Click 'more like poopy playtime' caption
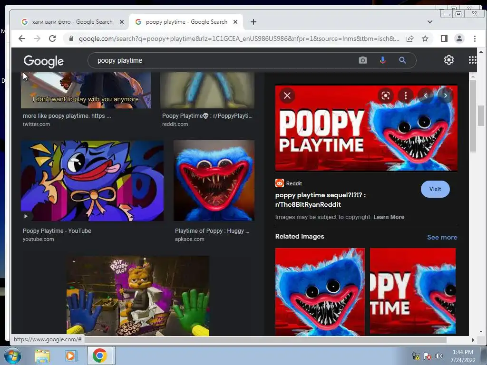The width and height of the screenshot is (487, 365). (67, 116)
